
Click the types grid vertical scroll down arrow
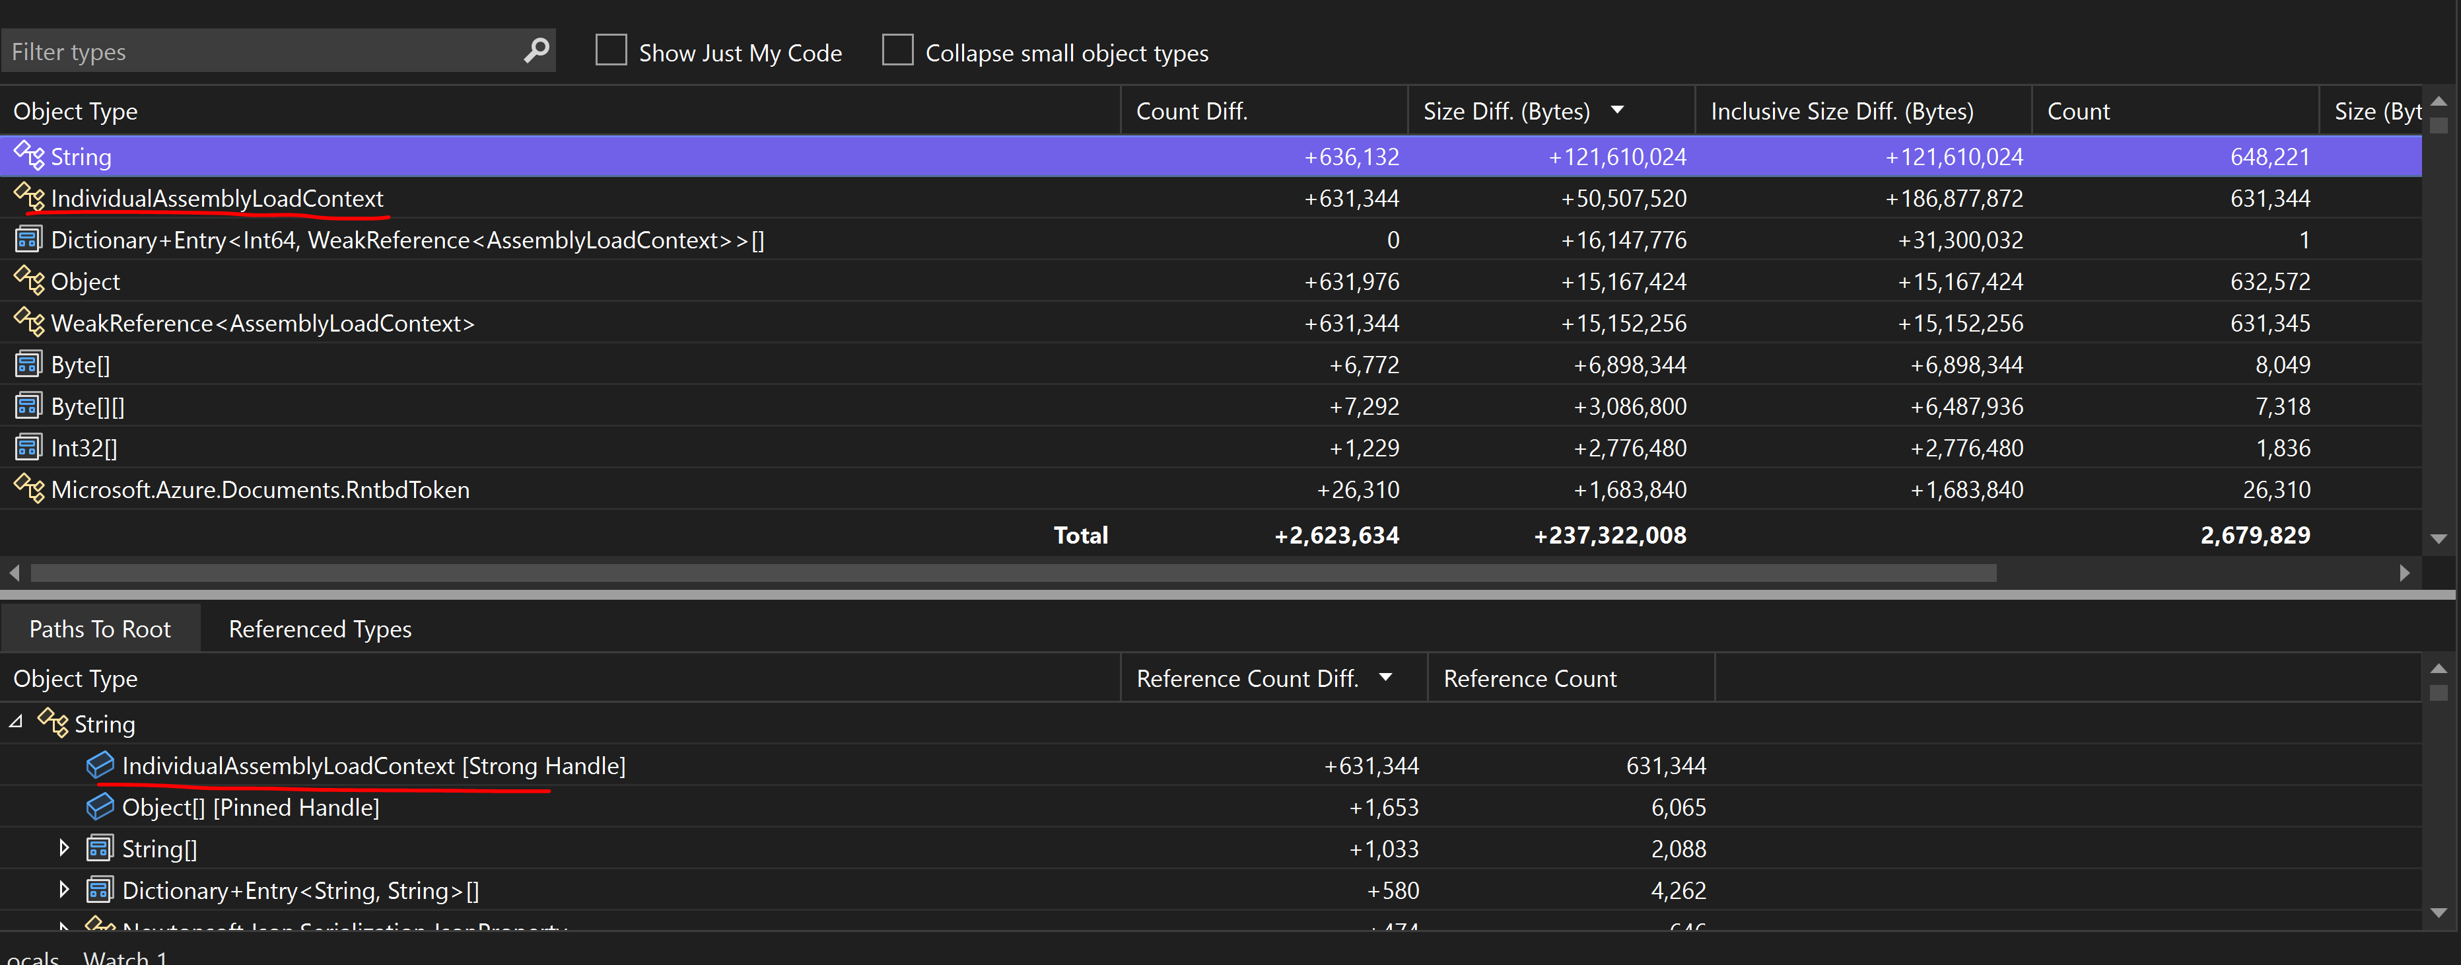(2439, 539)
